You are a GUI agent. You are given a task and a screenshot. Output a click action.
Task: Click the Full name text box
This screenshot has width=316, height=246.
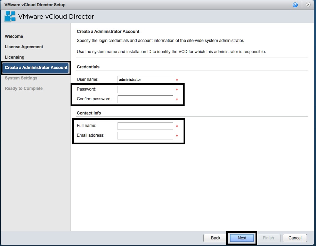click(145, 126)
